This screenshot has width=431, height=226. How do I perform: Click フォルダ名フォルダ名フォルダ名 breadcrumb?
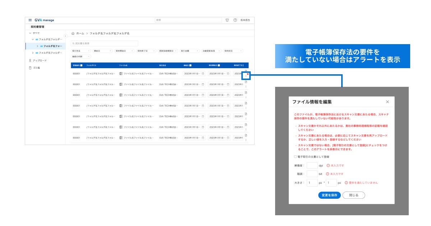coord(110,33)
